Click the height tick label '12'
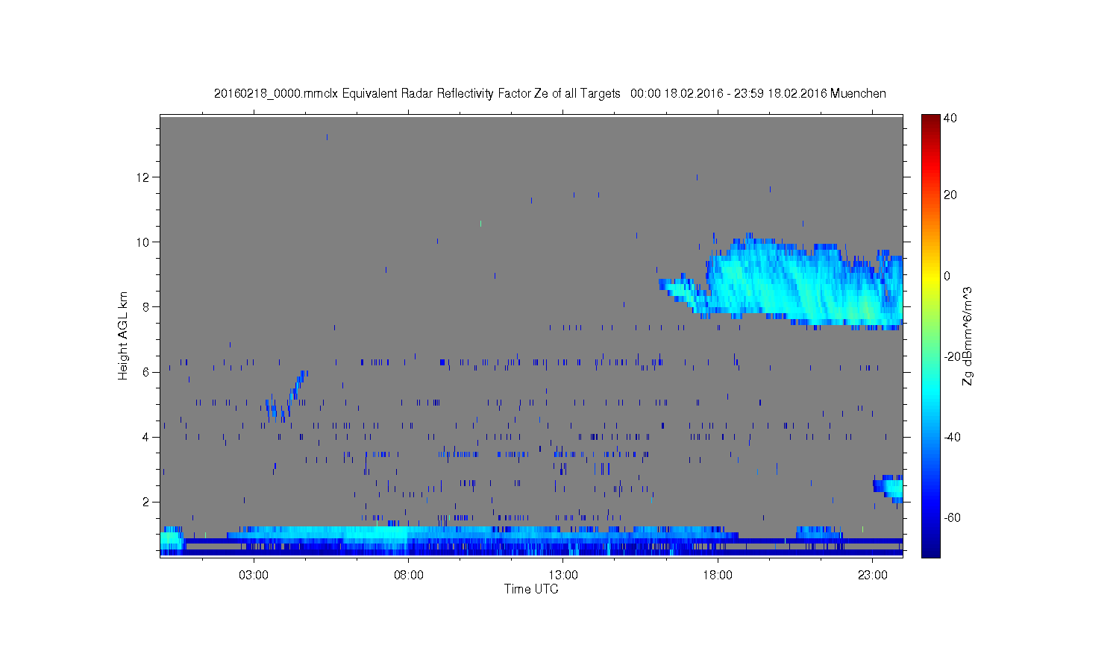 (144, 177)
